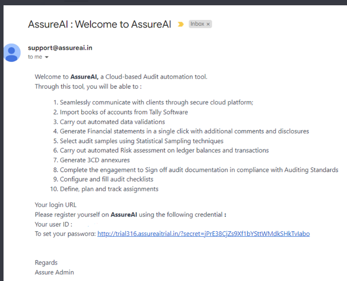Click list item "Define, plan and track assignments"
This screenshot has height=281, width=347.
[109, 189]
